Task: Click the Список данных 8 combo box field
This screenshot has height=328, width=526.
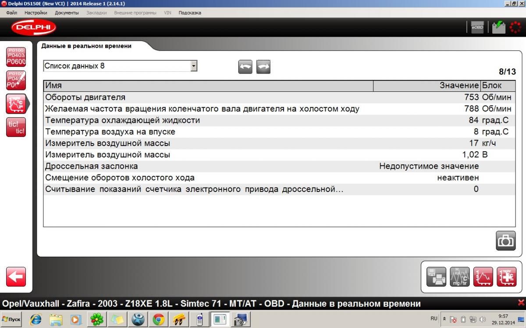Action: tap(120, 66)
